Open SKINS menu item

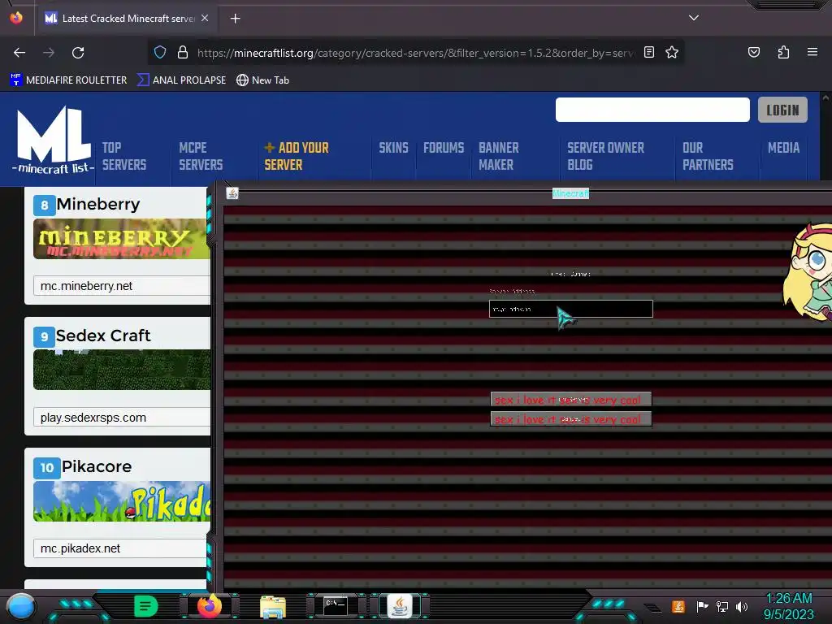click(394, 148)
